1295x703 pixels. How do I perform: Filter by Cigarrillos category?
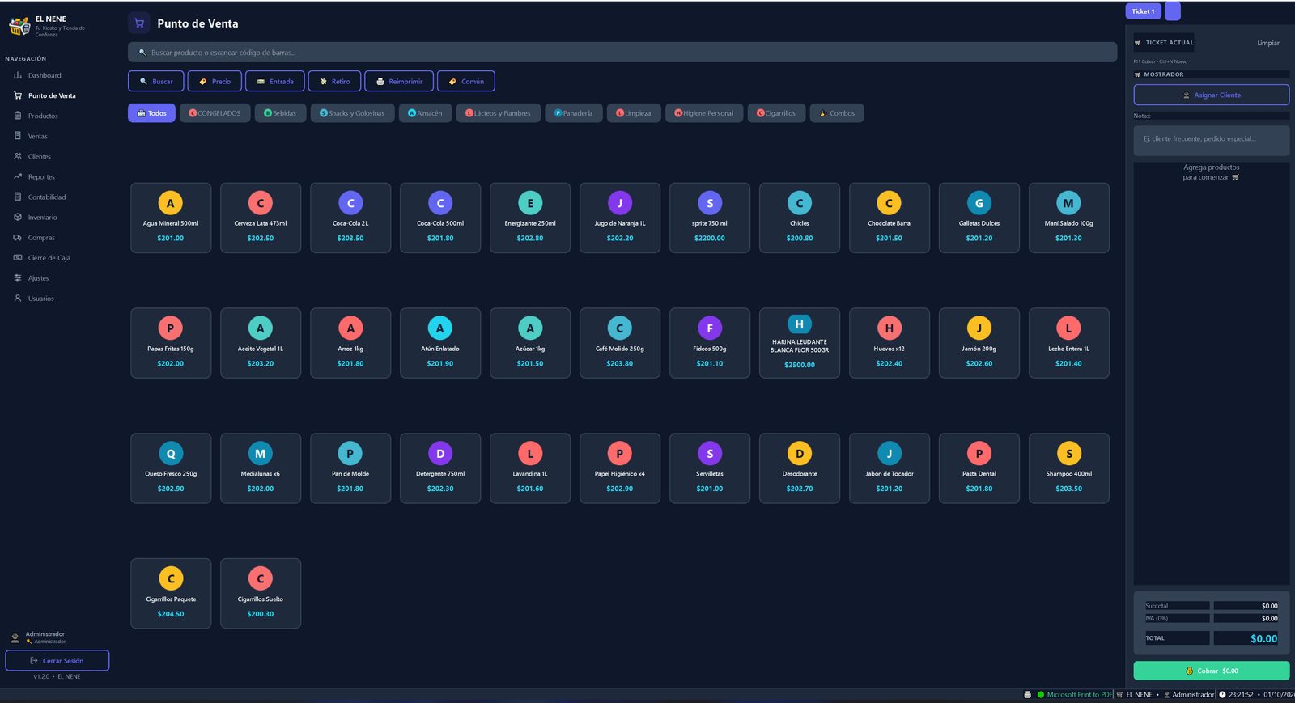(776, 113)
